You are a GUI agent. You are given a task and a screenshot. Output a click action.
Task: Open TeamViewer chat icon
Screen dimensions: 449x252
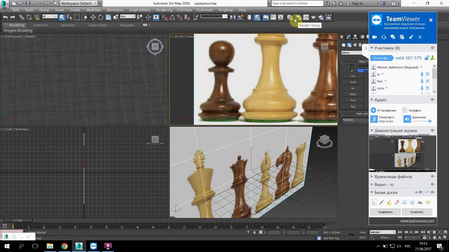pyautogui.click(x=393, y=37)
